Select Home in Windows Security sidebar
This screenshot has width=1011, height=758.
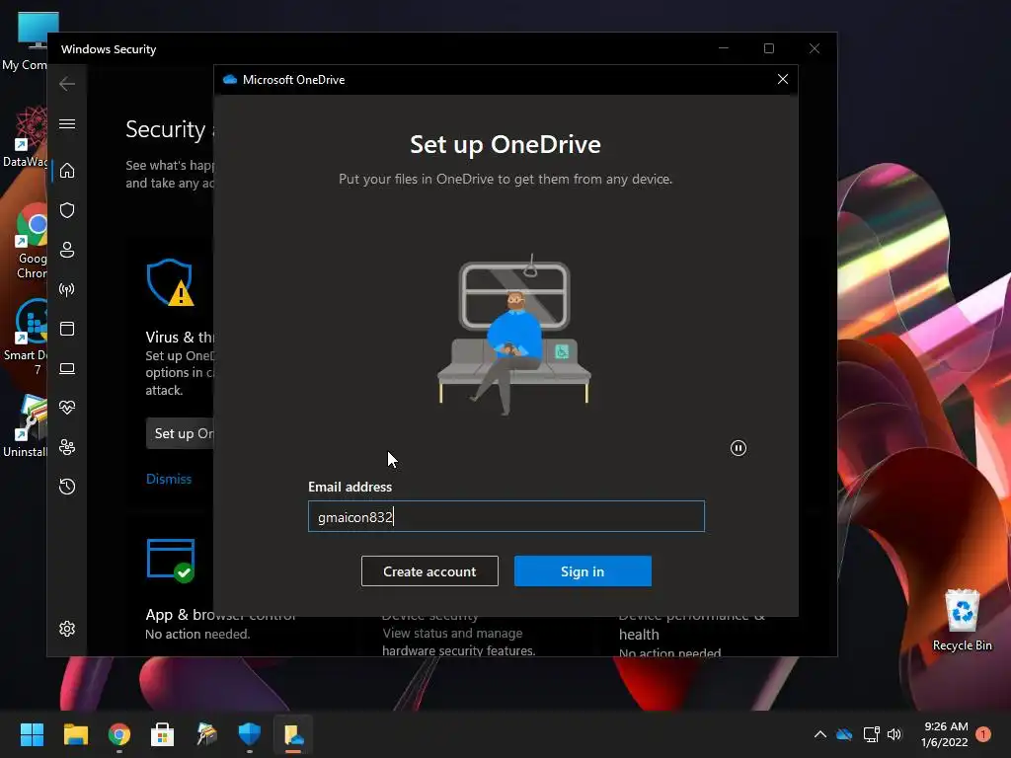tap(67, 171)
